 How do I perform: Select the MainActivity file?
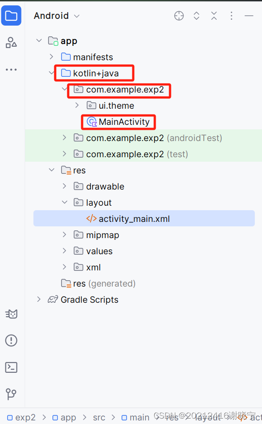118,122
